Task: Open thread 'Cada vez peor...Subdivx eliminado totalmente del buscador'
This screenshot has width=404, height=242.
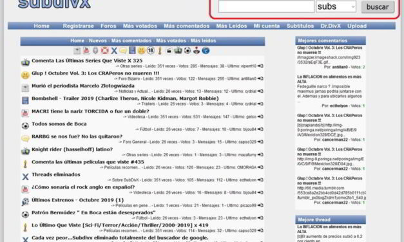Action: tap(120, 237)
